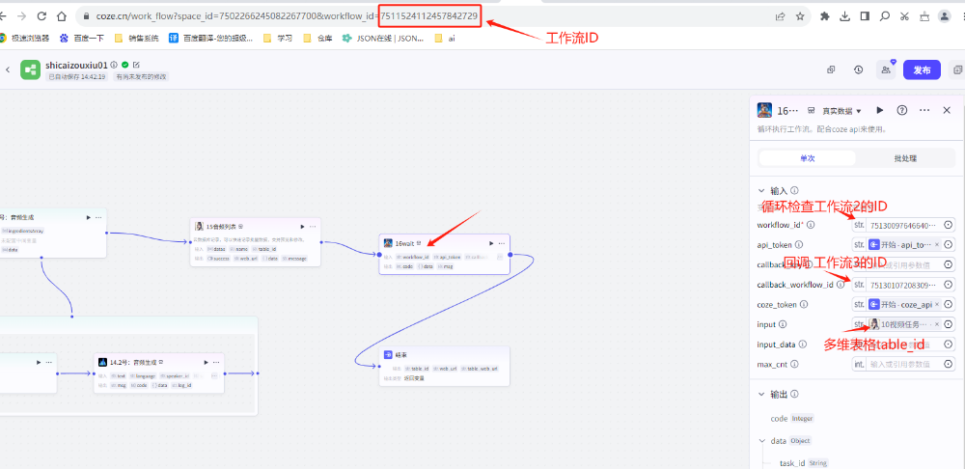Screen dimensions: 965x469
Task: Collapse the data Object output tree
Action: coord(761,440)
